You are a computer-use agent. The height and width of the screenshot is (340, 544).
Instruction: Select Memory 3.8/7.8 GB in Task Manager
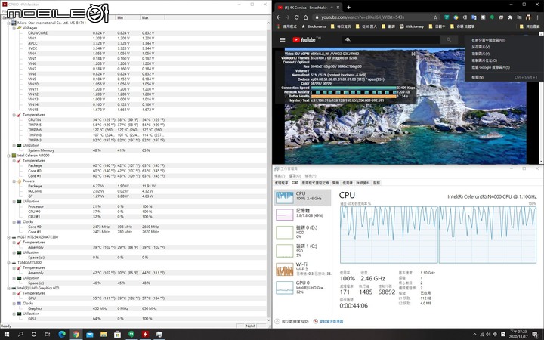(302, 213)
